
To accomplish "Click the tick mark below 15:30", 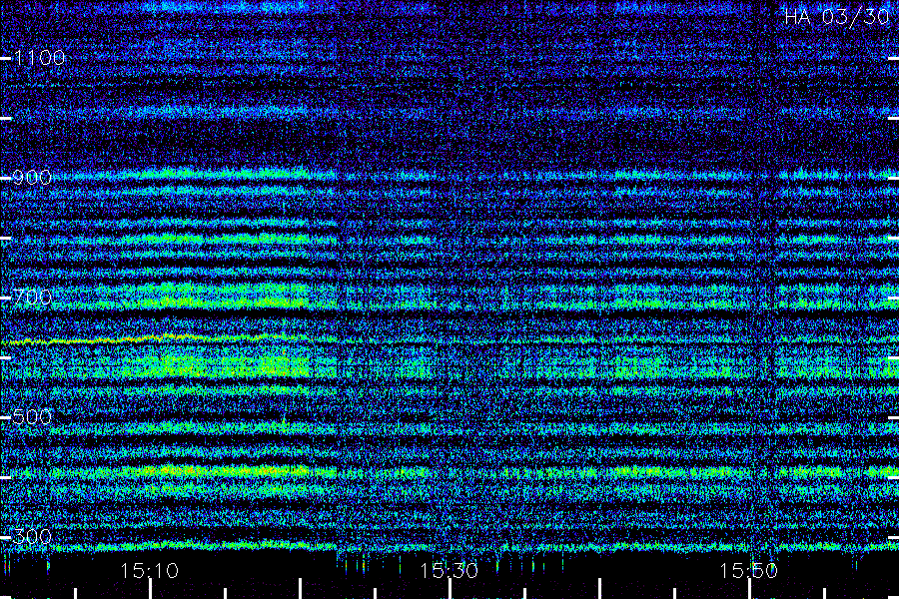I will point(450,589).
